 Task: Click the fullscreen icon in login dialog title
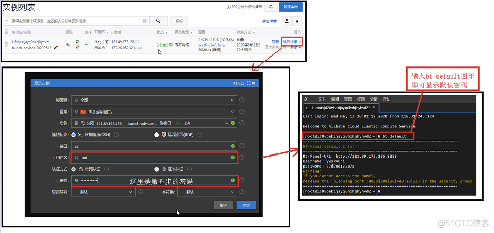click(x=249, y=83)
